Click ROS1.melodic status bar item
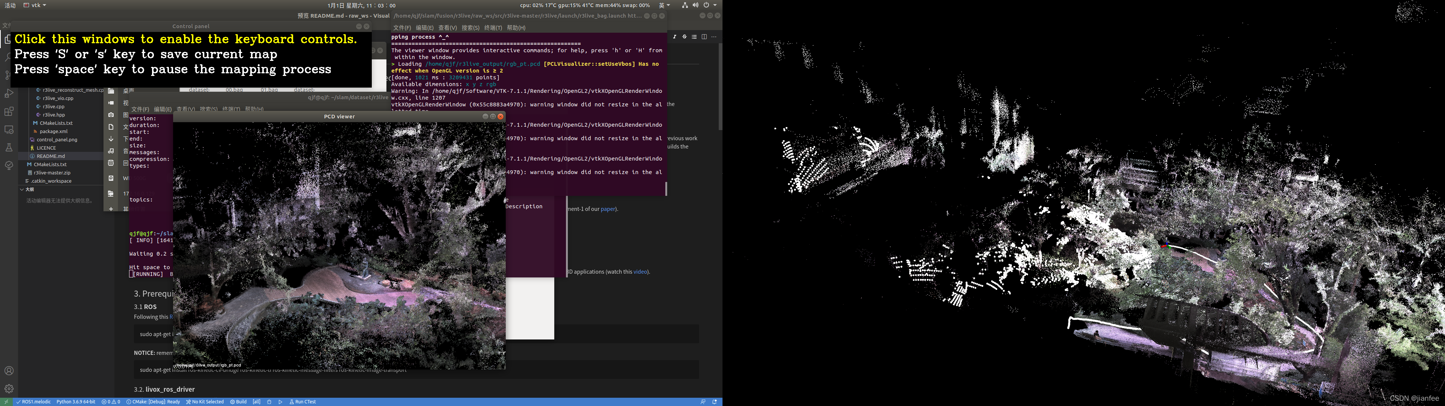This screenshot has width=1445, height=406. click(33, 401)
